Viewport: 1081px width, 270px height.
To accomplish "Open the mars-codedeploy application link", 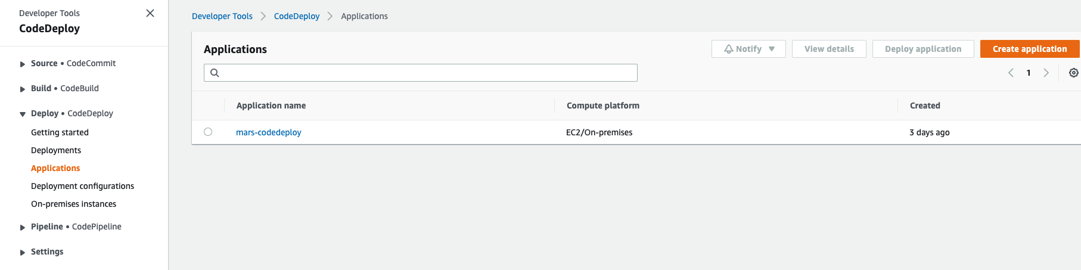I will click(269, 132).
